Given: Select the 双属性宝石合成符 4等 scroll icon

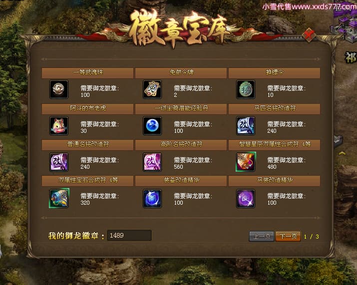Looking at the screenshot, I should pyautogui.click(x=59, y=198).
